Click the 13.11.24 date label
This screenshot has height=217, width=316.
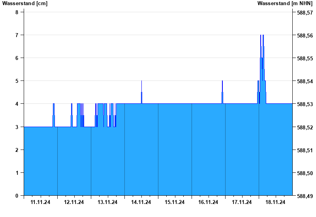pyautogui.click(x=107, y=202)
